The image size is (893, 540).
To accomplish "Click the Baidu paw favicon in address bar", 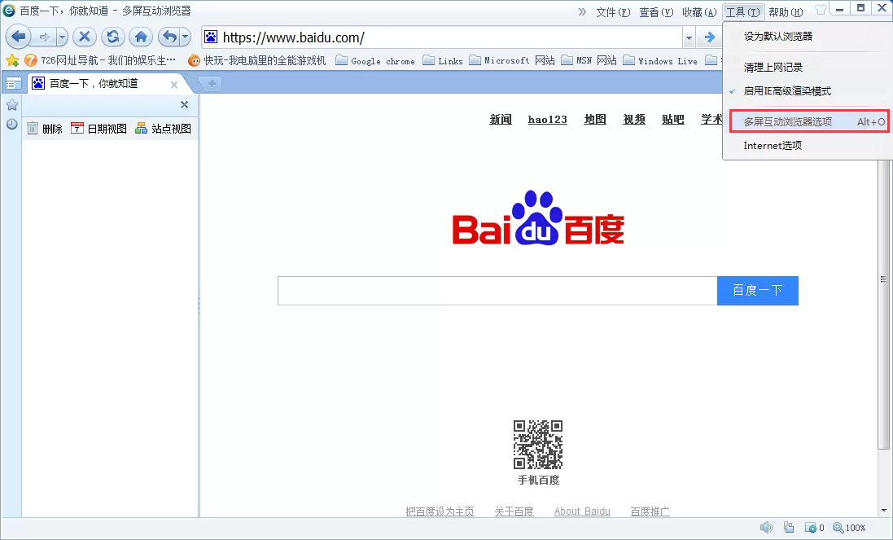I will (211, 37).
